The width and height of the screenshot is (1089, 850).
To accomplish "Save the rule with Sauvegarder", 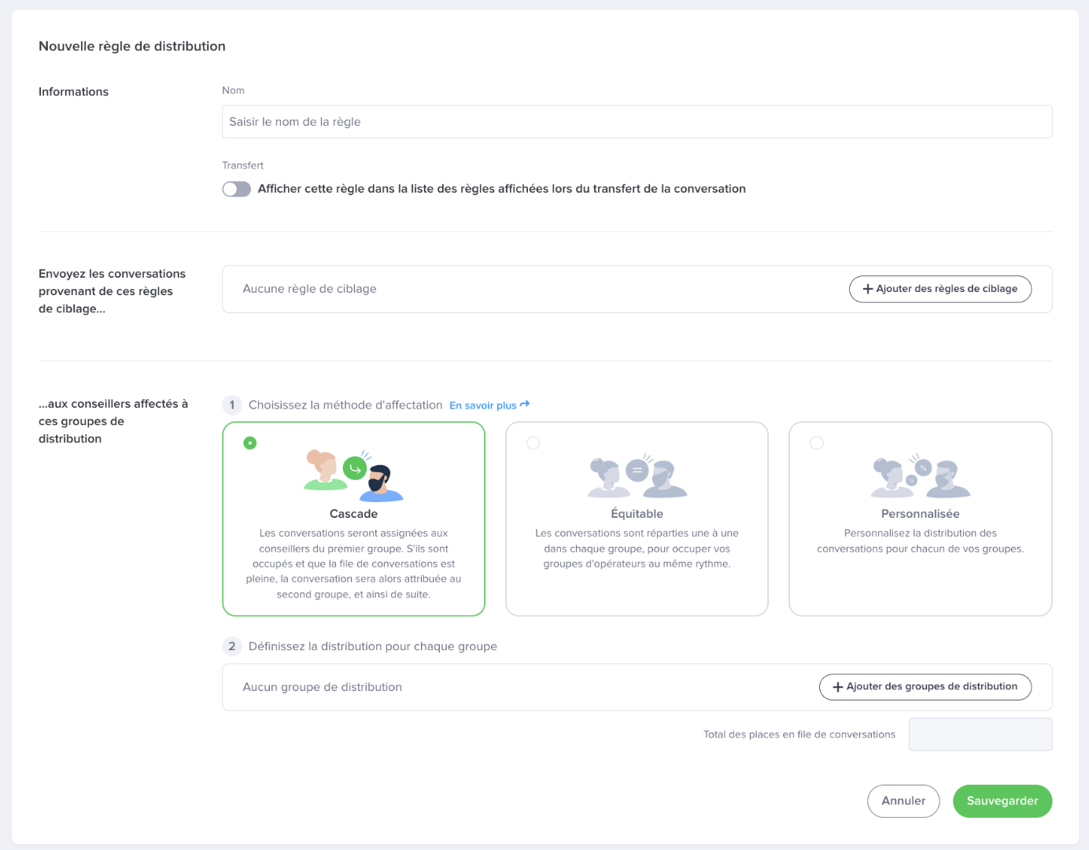I will (1002, 801).
